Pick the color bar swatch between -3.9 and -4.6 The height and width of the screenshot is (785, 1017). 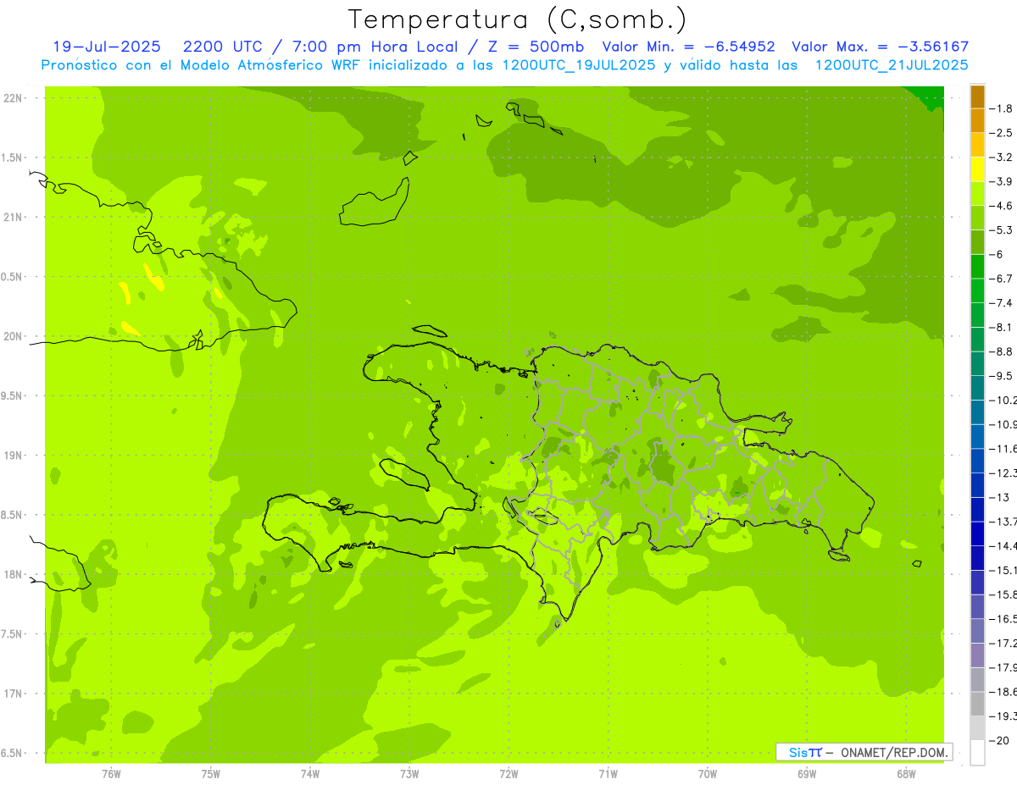[977, 194]
